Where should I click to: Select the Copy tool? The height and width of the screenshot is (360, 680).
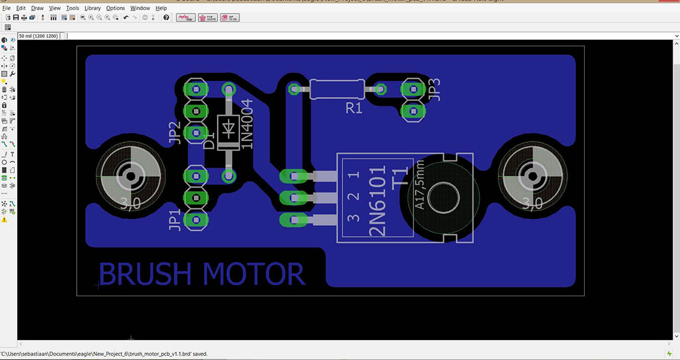(x=12, y=58)
